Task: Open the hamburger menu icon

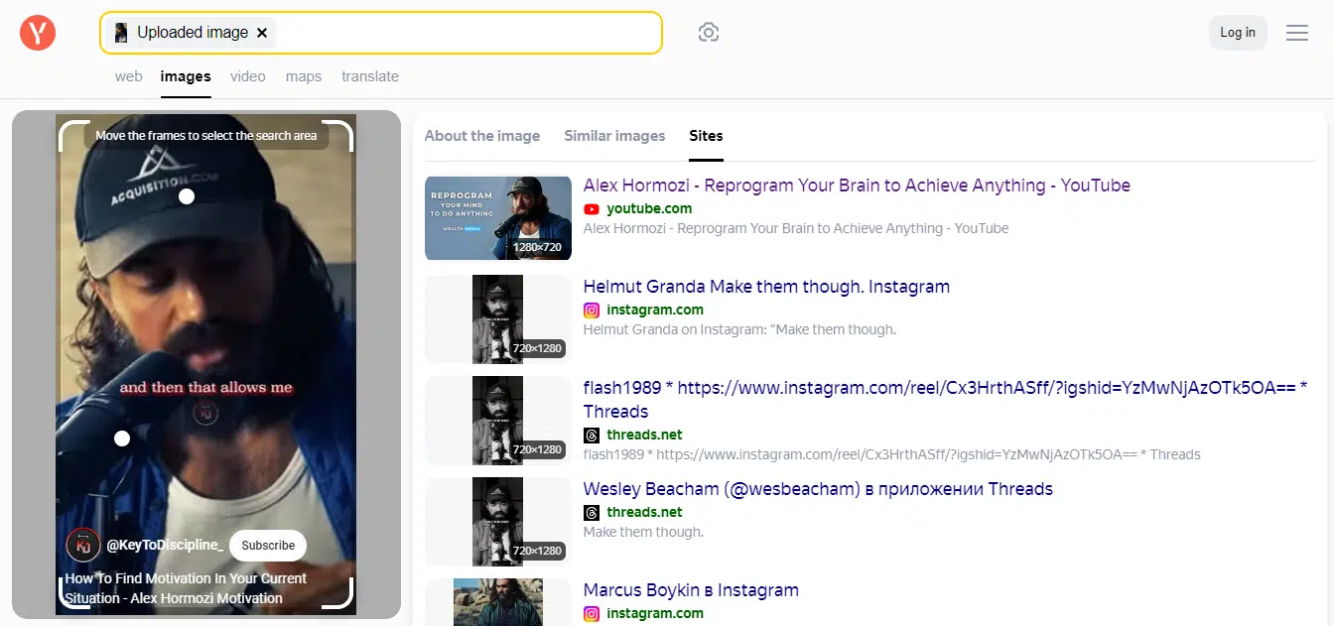Action: [x=1296, y=33]
